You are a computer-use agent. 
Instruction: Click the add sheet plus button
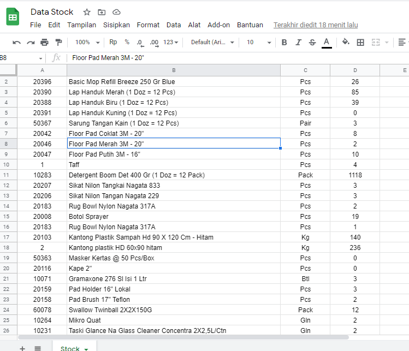click(22, 348)
